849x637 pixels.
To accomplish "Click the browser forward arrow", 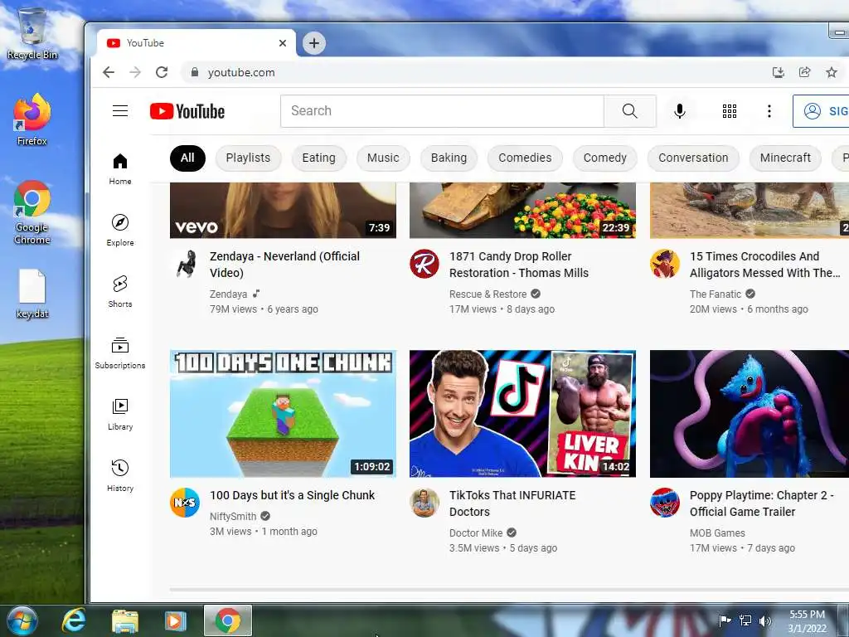I will [x=135, y=72].
